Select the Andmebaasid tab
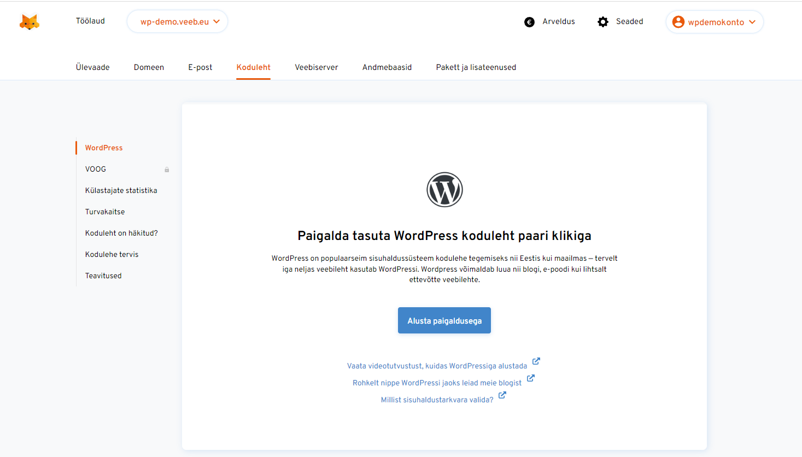The image size is (802, 457). (387, 67)
